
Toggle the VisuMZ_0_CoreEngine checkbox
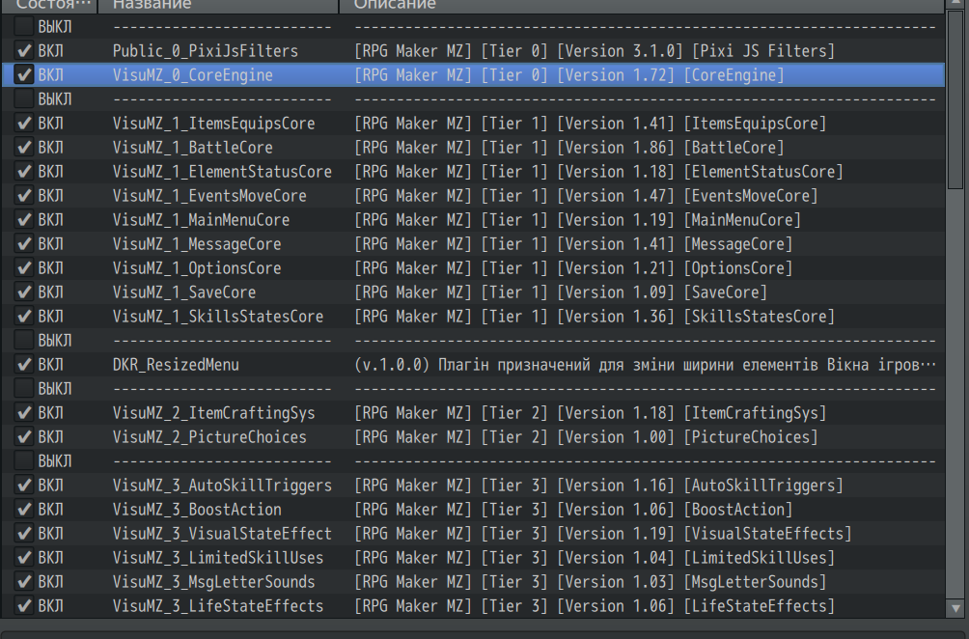tap(24, 74)
